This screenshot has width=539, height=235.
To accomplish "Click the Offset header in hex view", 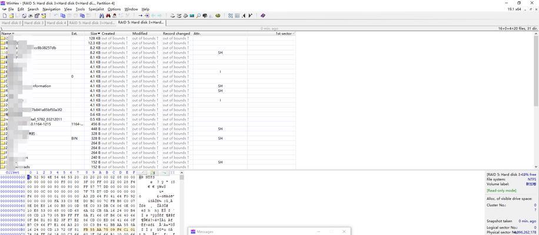I will click(13, 173).
